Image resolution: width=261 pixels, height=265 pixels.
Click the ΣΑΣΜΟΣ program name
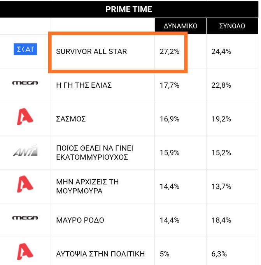click(71, 119)
